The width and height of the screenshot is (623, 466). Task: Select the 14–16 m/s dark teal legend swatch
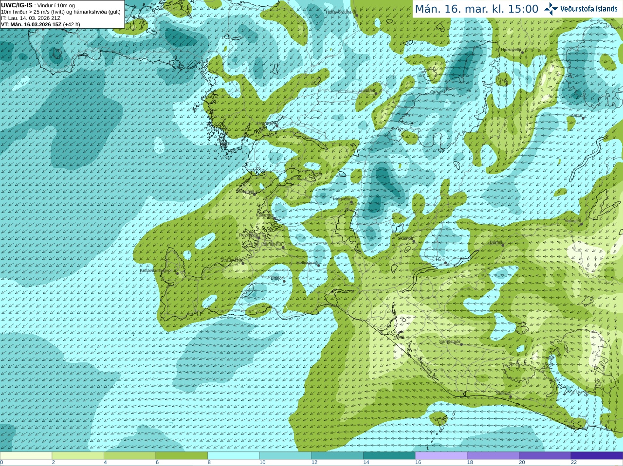click(389, 456)
